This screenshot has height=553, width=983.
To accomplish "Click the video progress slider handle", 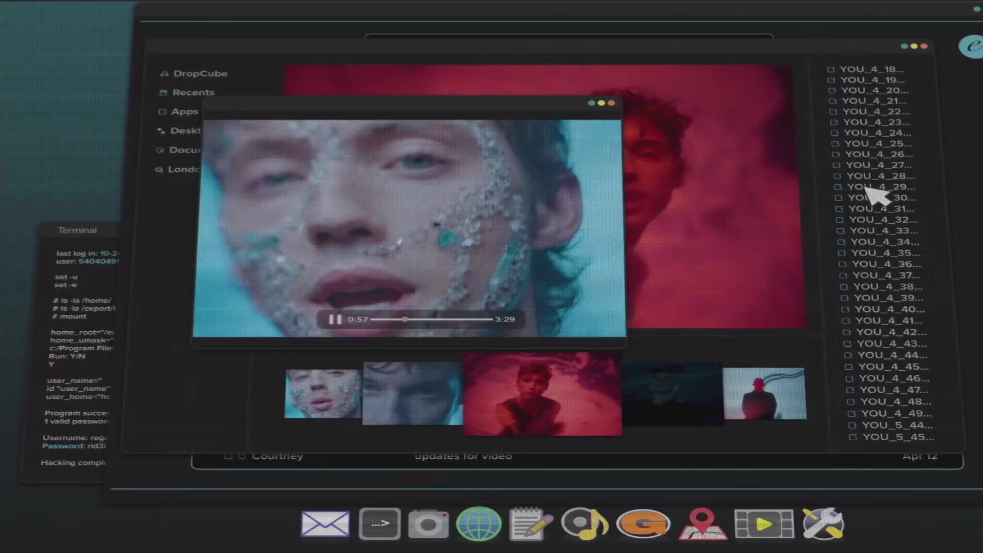I will [405, 319].
